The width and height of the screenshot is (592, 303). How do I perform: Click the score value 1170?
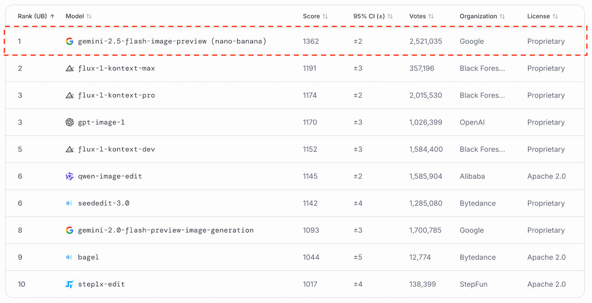(x=310, y=122)
